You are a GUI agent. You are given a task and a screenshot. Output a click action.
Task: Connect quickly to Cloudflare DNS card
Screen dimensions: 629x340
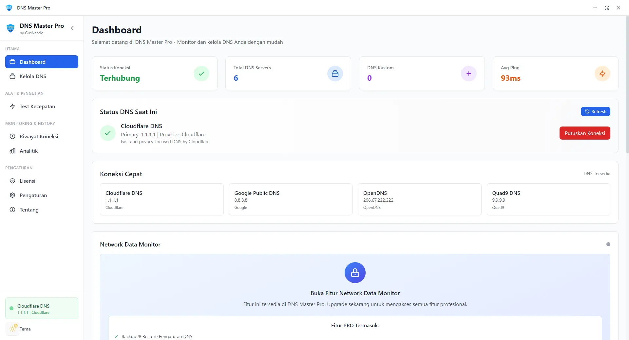pyautogui.click(x=162, y=199)
